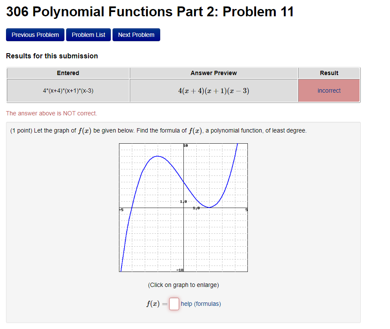Open the Problem List

(88, 35)
